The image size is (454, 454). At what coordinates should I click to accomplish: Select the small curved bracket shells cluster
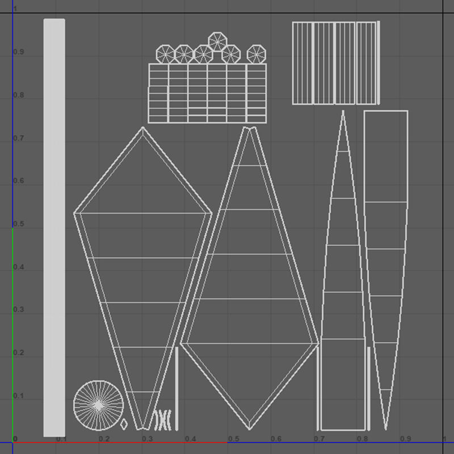click(x=162, y=419)
